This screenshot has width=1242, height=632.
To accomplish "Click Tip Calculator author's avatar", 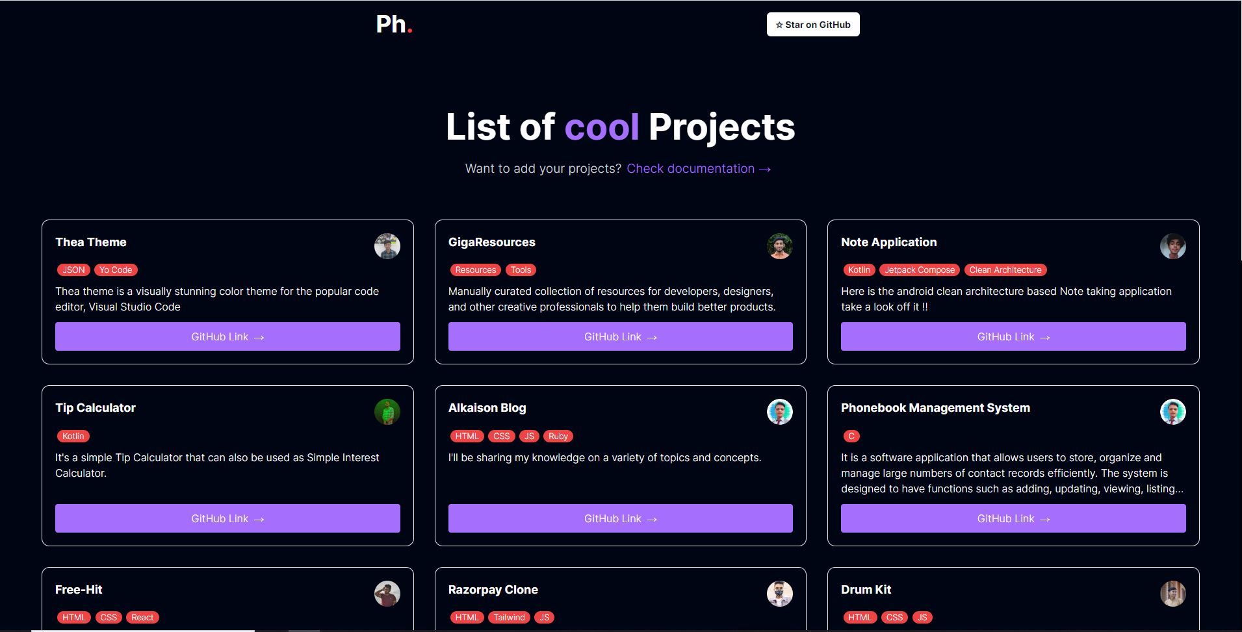I will 387,412.
